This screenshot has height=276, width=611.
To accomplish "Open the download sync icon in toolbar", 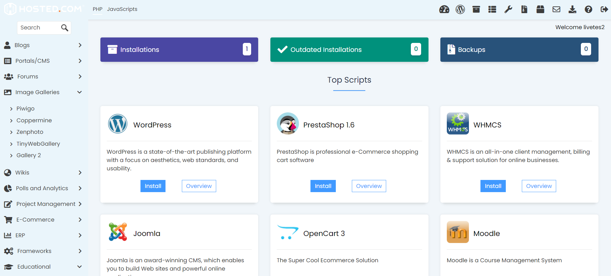I will (x=573, y=9).
